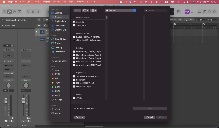
Task: Solo the Stereo Out channel strip
Action: point(28,121)
